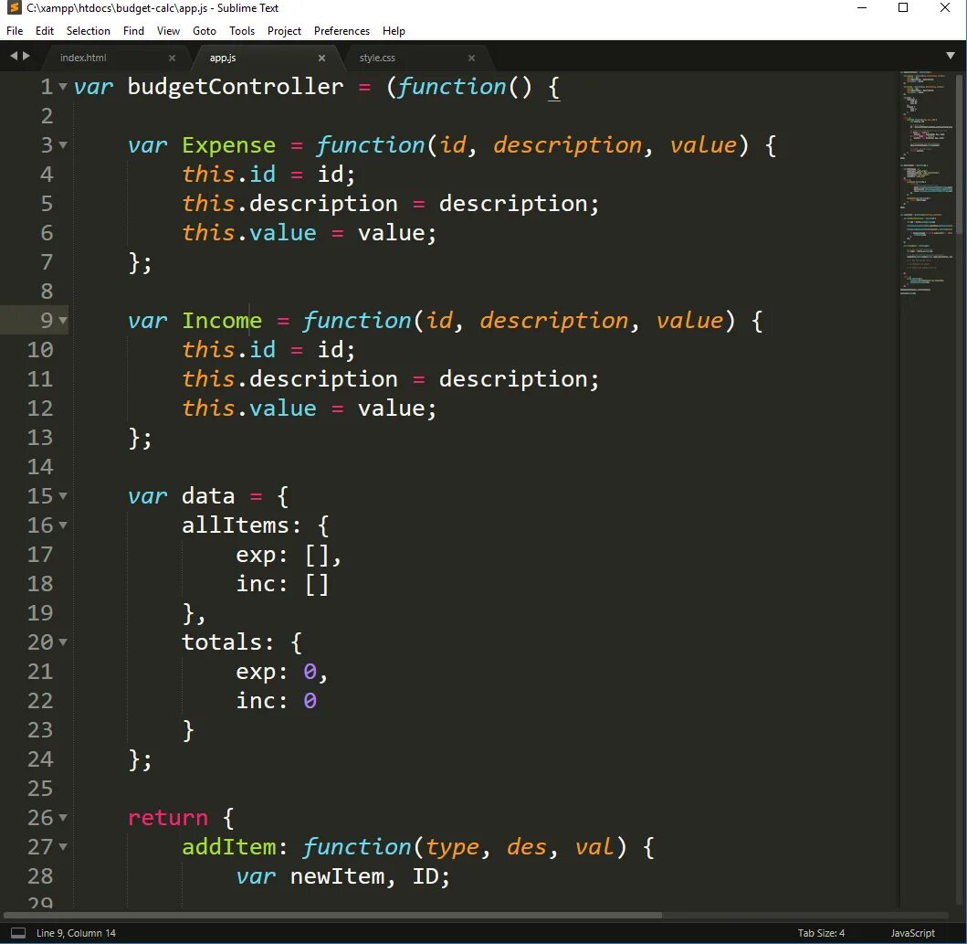Screen dimensions: 967x944
Task: Collapse the Expense function fold on line 3
Action: (x=63, y=145)
